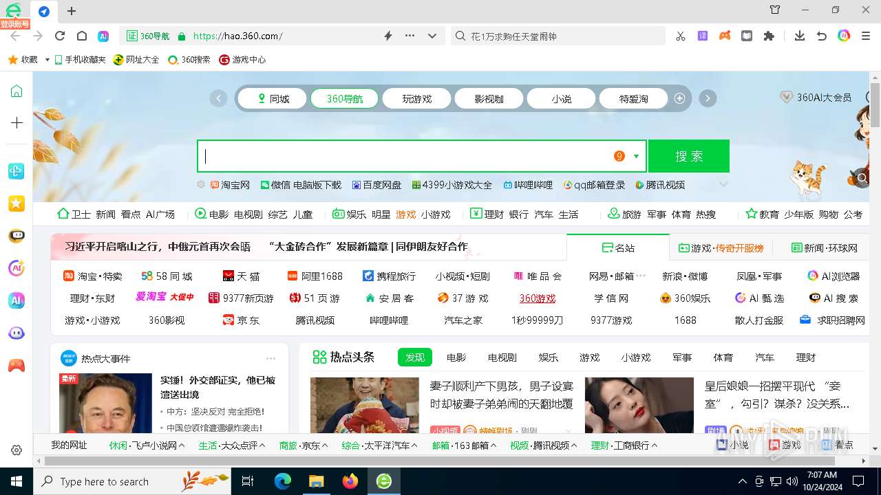This screenshot has height=495, width=881.
Task: Open the underlined 360游戏 link
Action: pyautogui.click(x=538, y=298)
